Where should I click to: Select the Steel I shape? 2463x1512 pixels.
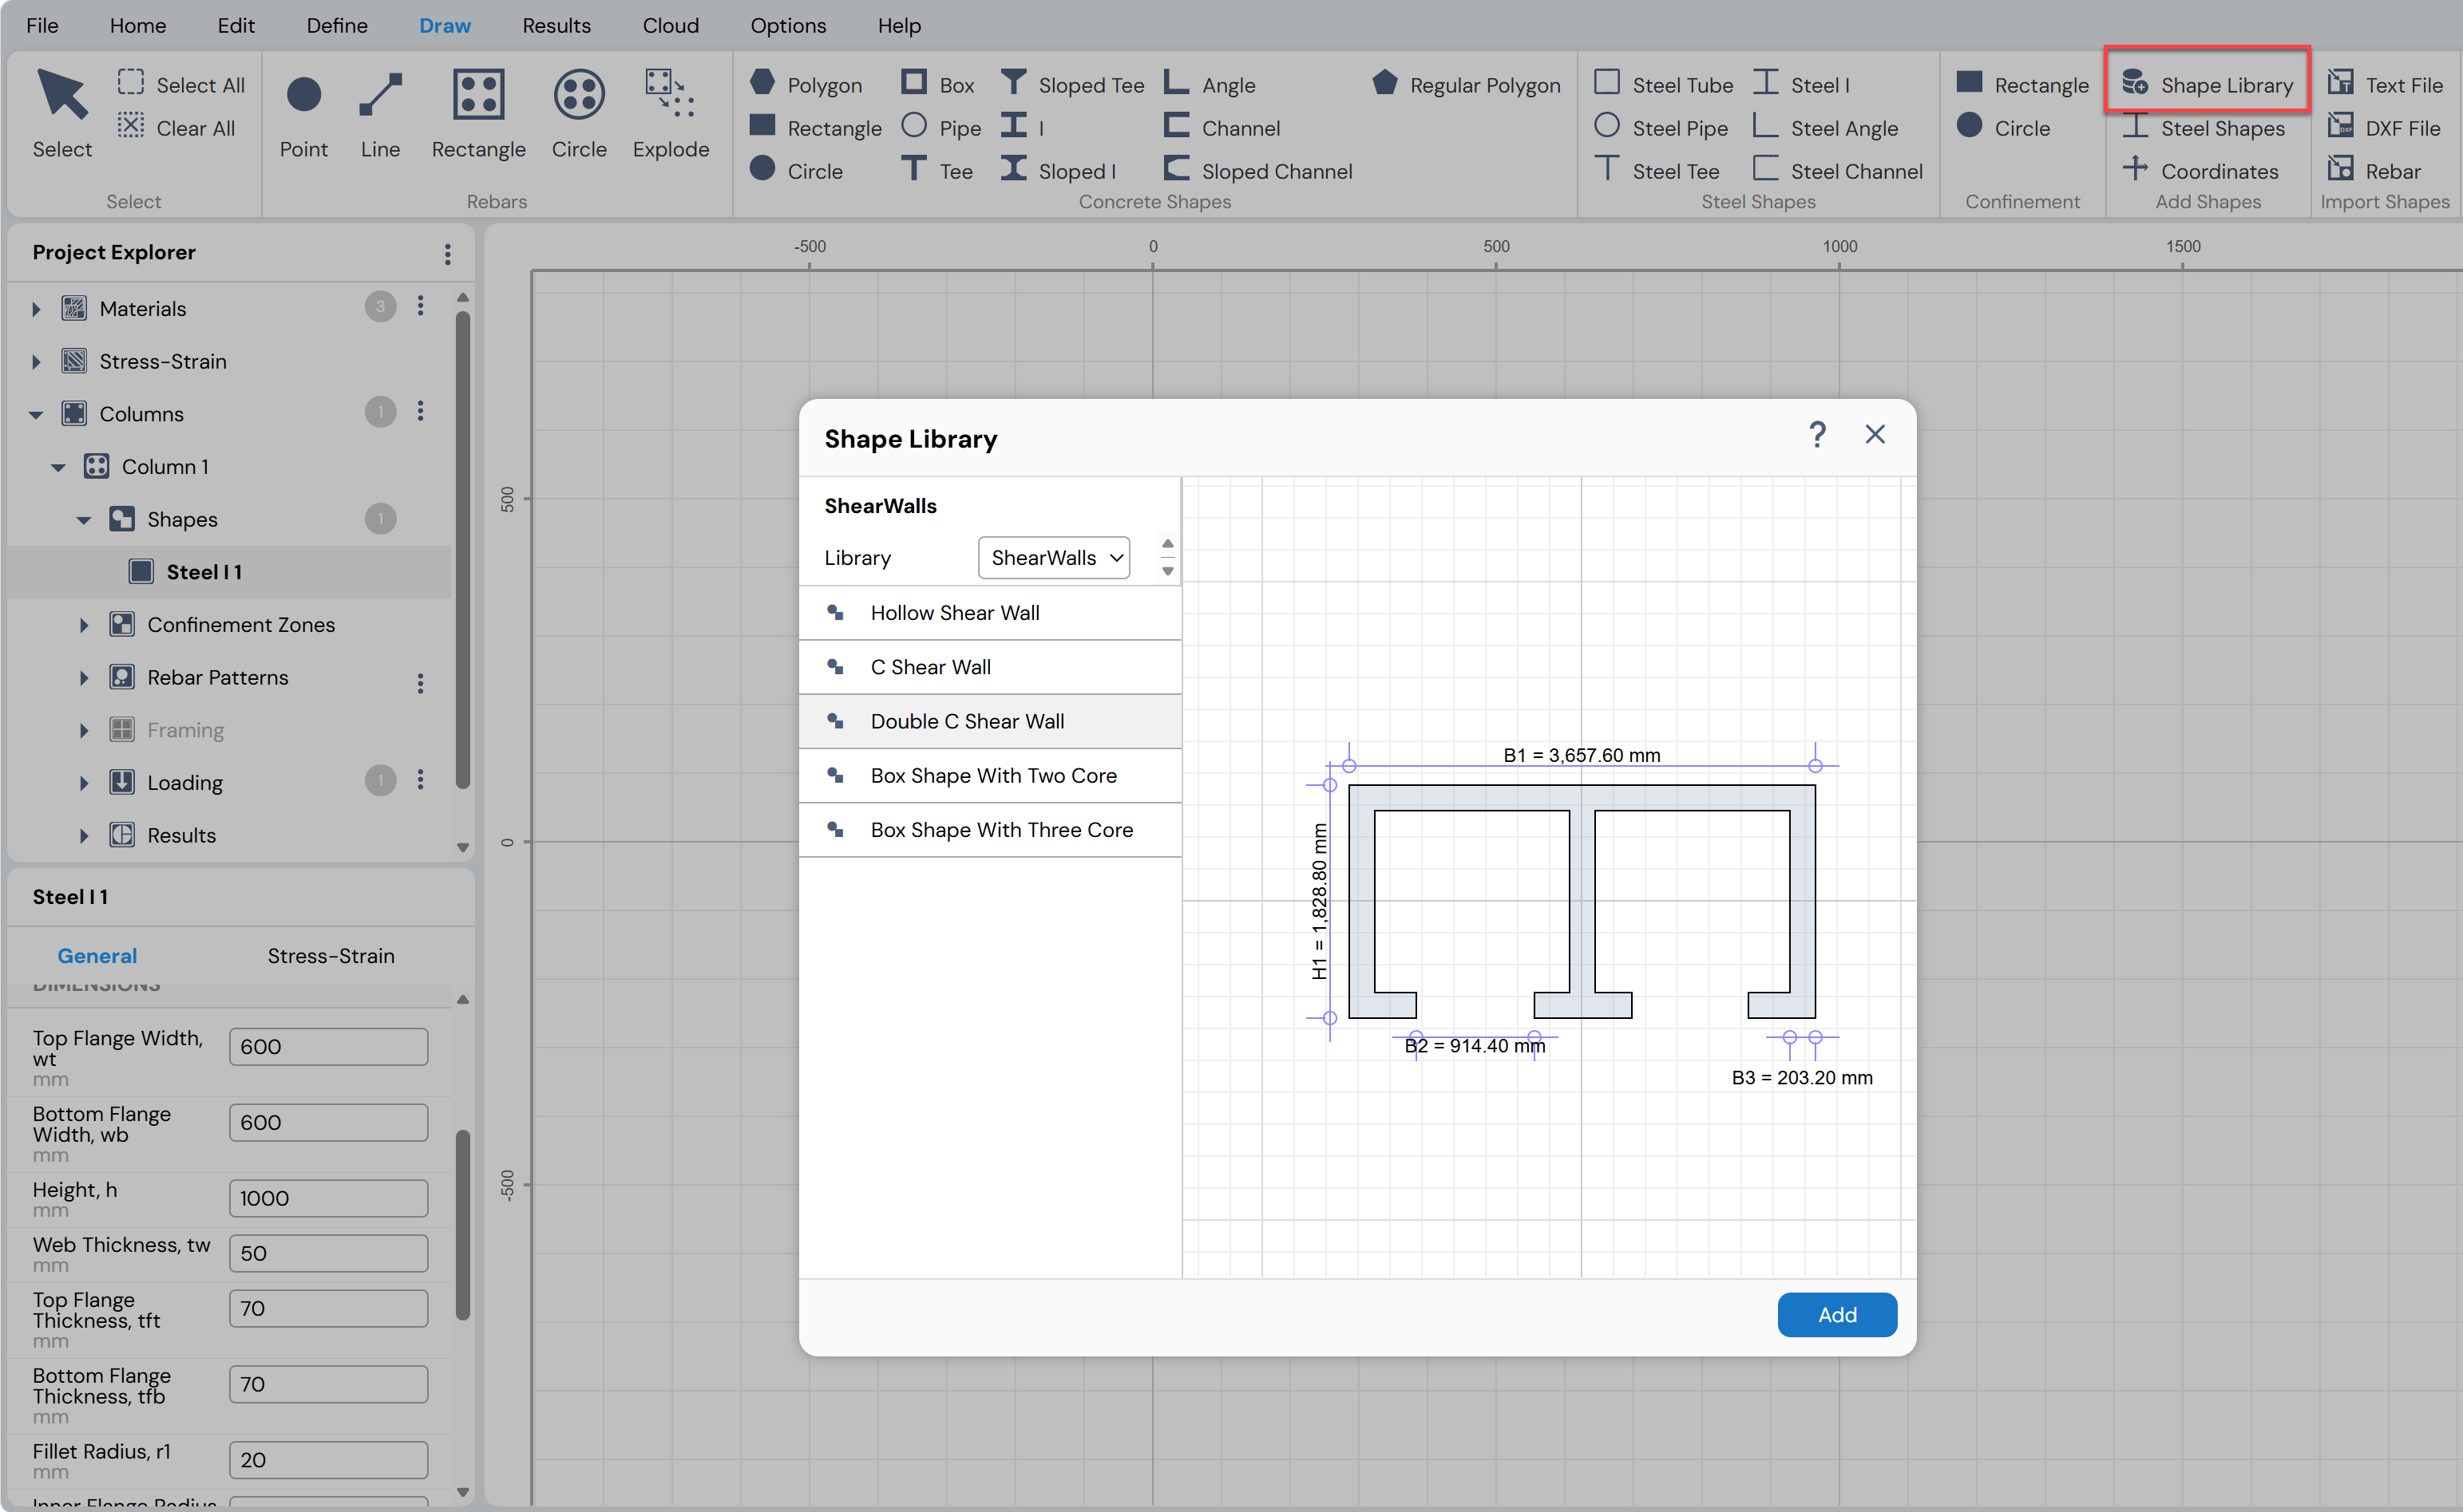coord(1802,84)
